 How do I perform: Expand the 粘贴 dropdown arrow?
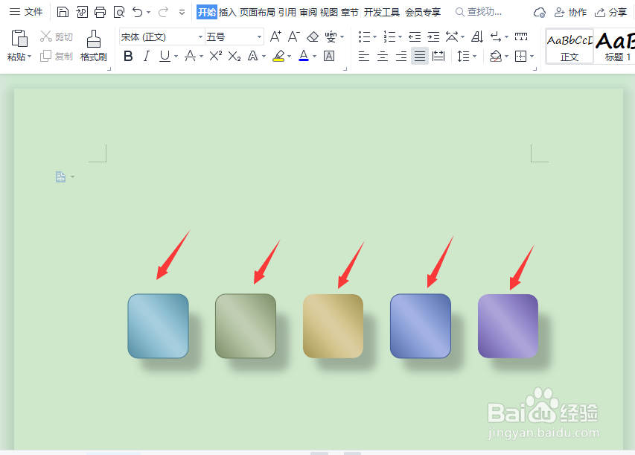pos(30,57)
